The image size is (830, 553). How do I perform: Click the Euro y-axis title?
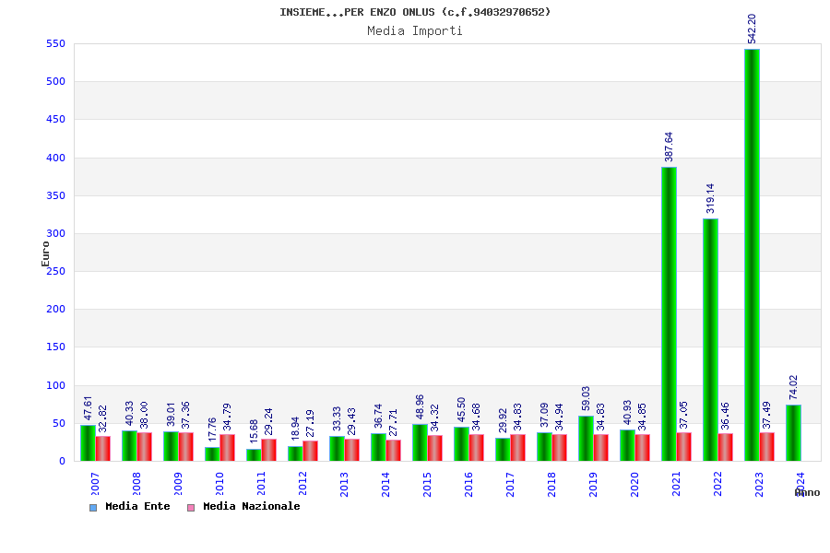[x=45, y=253]
